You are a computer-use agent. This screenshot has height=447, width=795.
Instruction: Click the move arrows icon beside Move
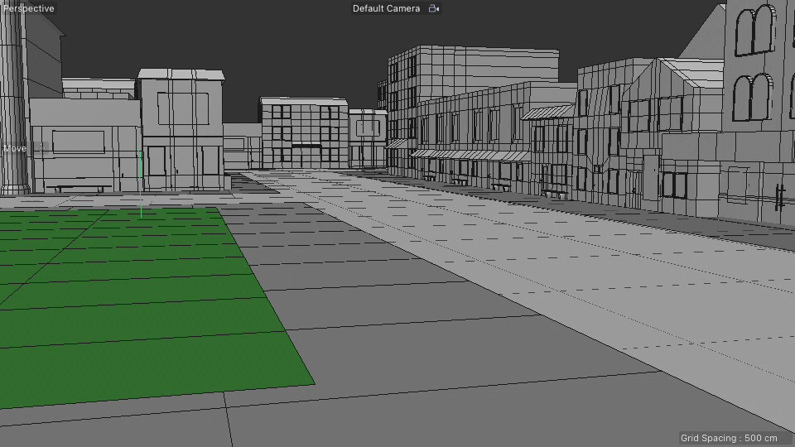[39, 148]
